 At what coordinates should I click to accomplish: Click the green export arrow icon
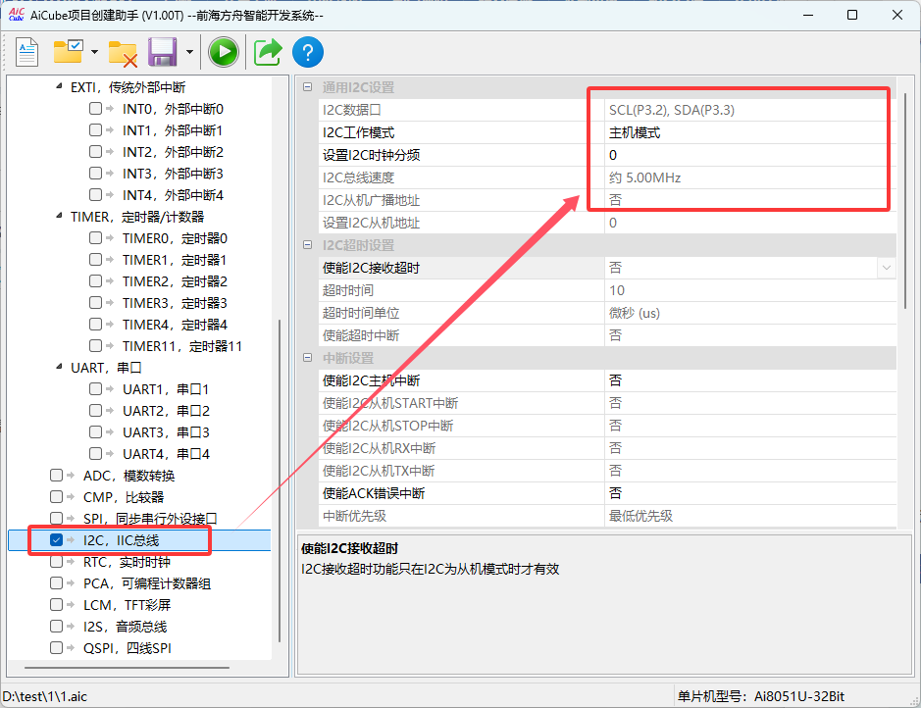click(x=268, y=52)
